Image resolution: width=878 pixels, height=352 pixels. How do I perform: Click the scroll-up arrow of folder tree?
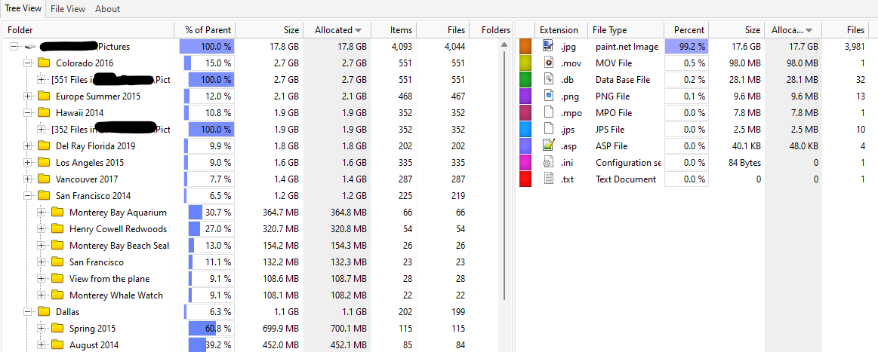[x=504, y=44]
